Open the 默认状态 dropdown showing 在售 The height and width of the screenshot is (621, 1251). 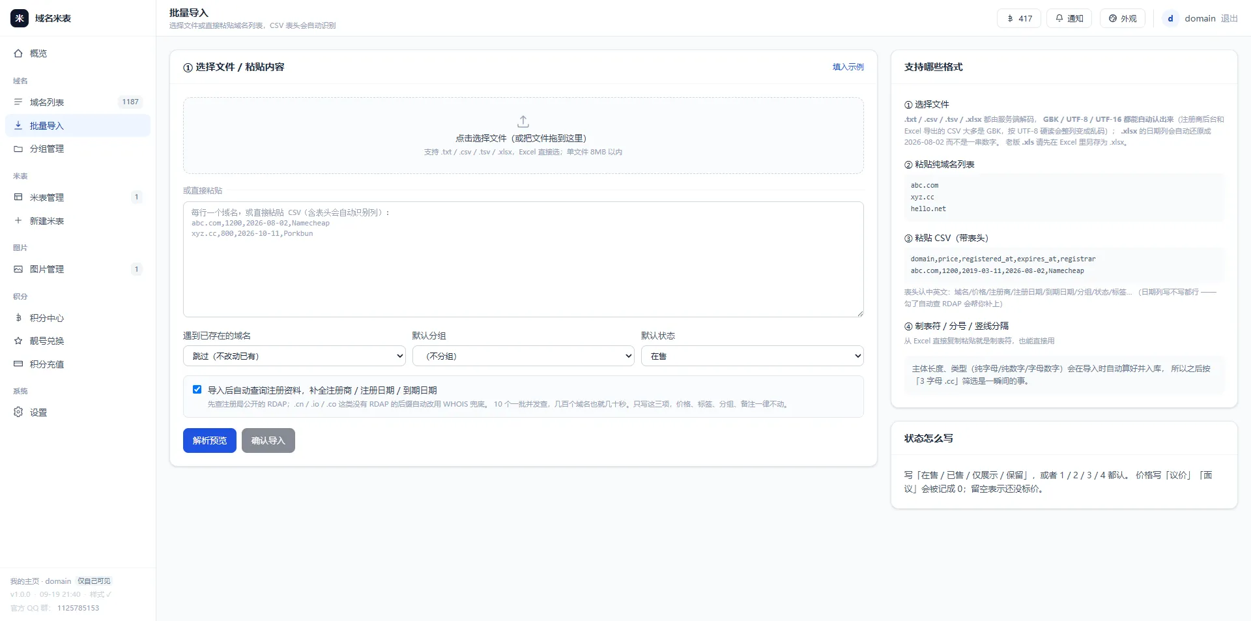753,356
